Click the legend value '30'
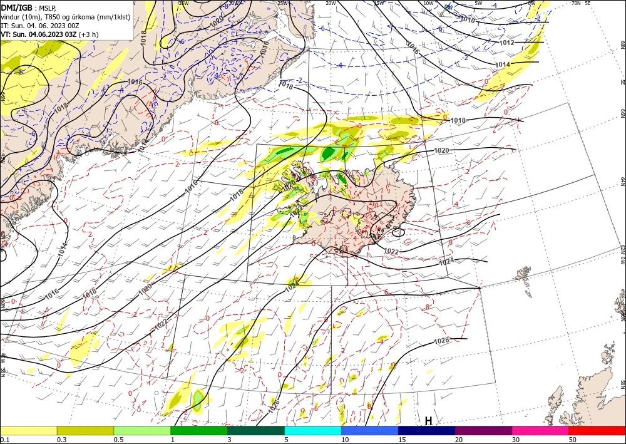This screenshot has width=626, height=444. pos(516,440)
